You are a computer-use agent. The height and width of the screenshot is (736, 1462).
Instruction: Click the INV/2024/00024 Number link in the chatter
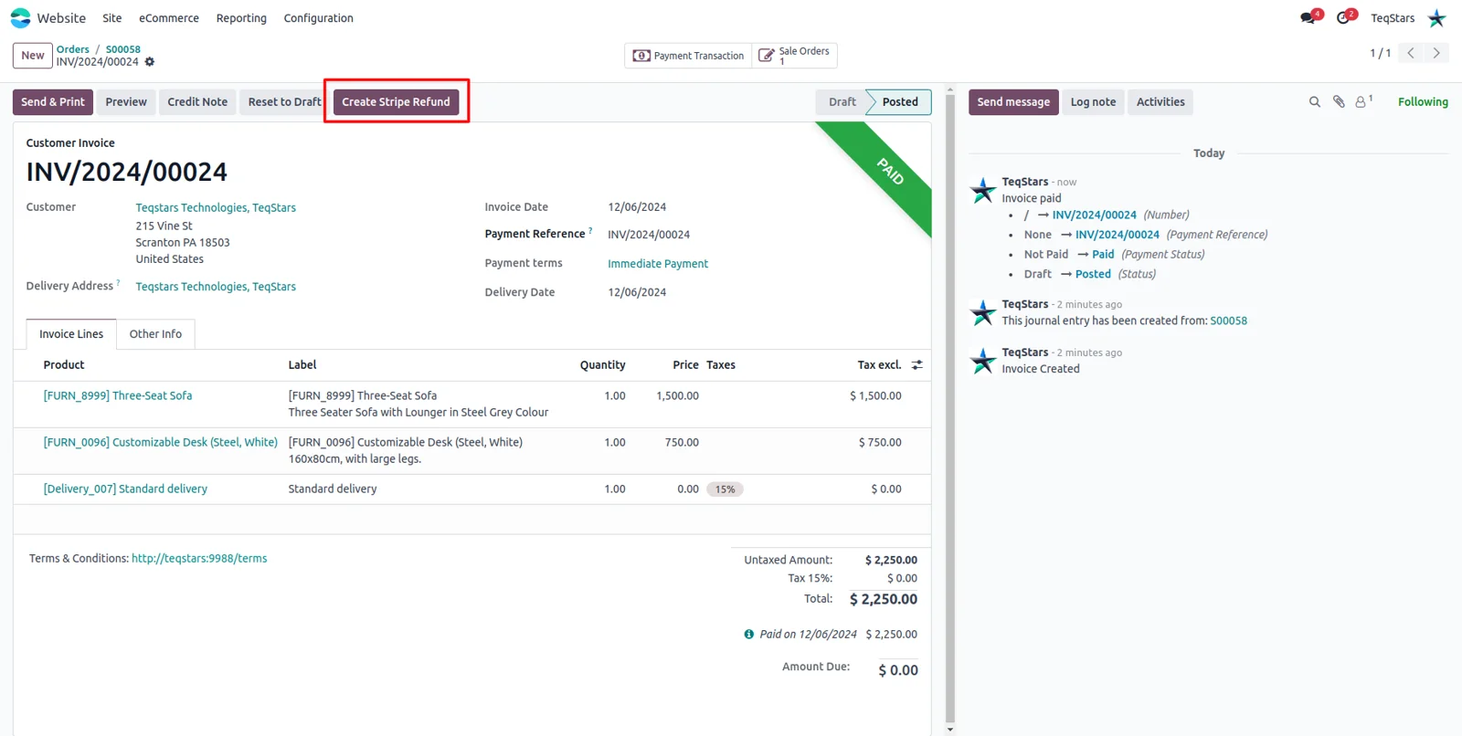[x=1094, y=216]
